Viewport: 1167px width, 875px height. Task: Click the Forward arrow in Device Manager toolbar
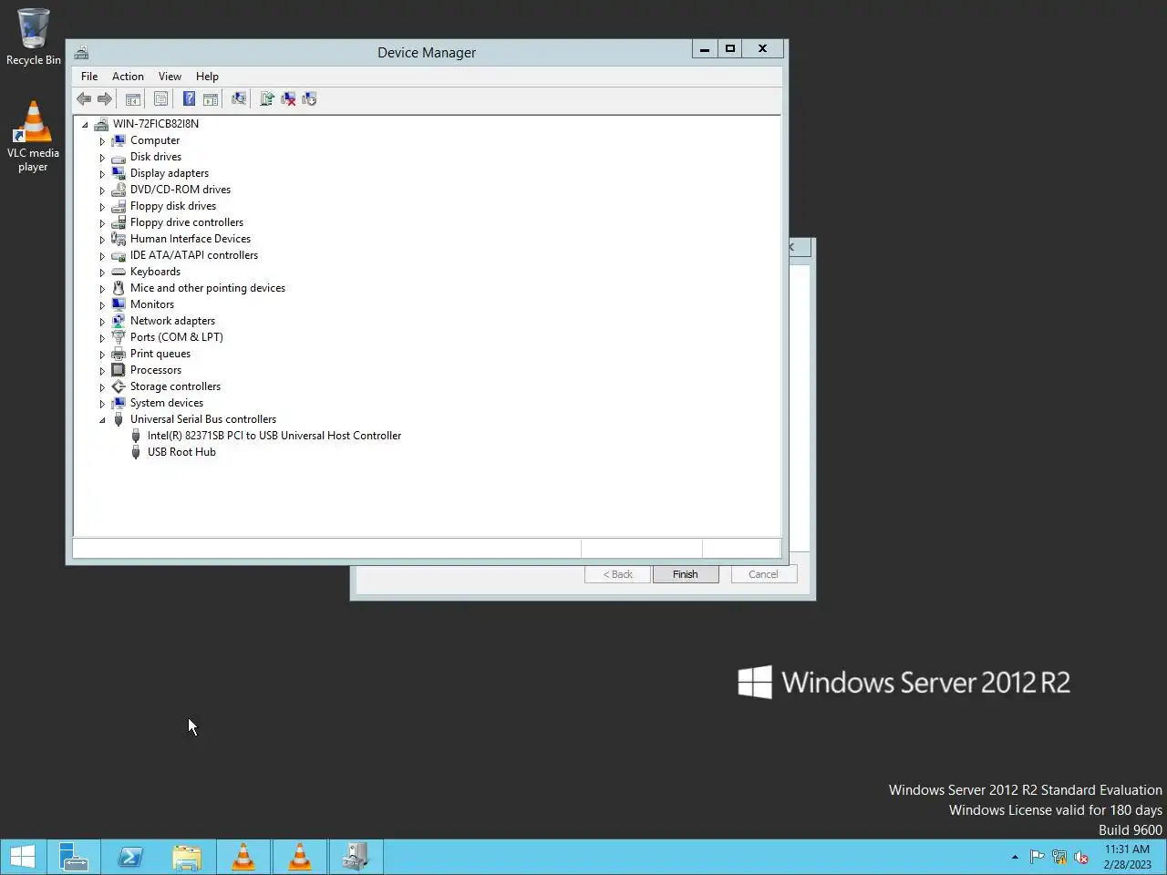[x=105, y=99]
